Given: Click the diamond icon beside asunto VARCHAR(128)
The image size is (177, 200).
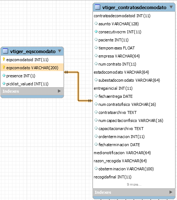Looking at the screenshot, I should click(x=96, y=23).
